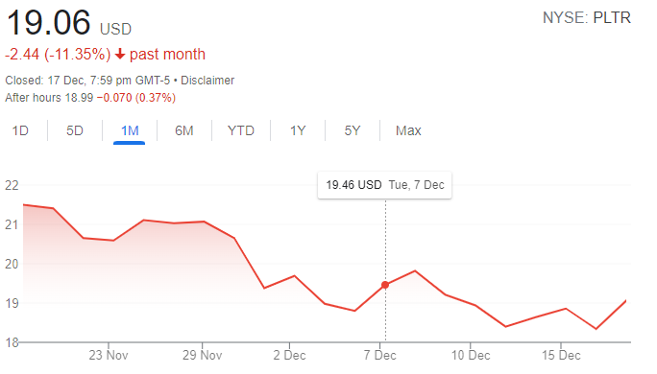The width and height of the screenshot is (657, 374).
Task: Switch to the 5D range tab
Action: (75, 130)
